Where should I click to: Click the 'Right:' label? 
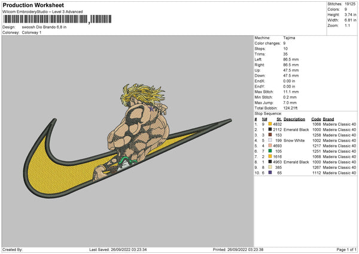pyautogui.click(x=260, y=65)
